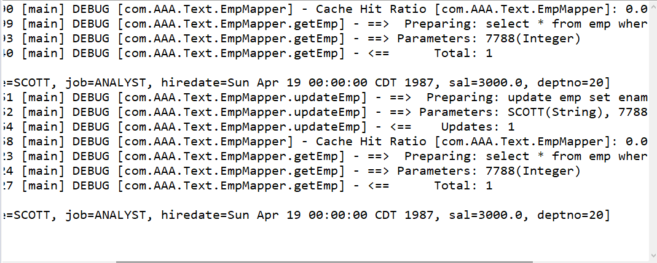Image resolution: width=657 pixels, height=263 pixels.
Task: Click the first 'Parameters: 7788(Integer)' line
Action: pos(291,39)
